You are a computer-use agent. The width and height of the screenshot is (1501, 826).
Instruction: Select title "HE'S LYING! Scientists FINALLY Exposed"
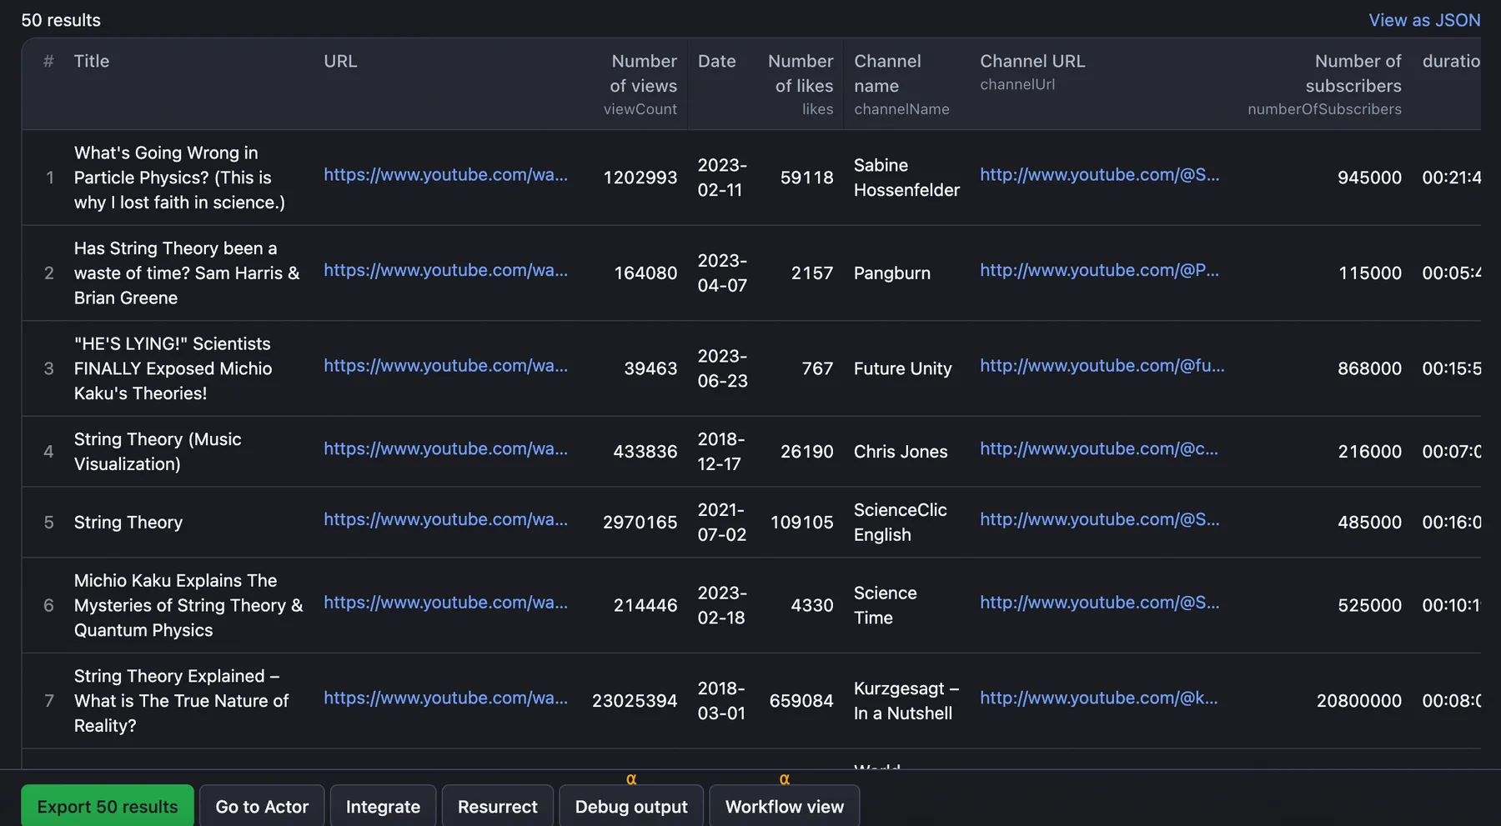click(x=173, y=368)
